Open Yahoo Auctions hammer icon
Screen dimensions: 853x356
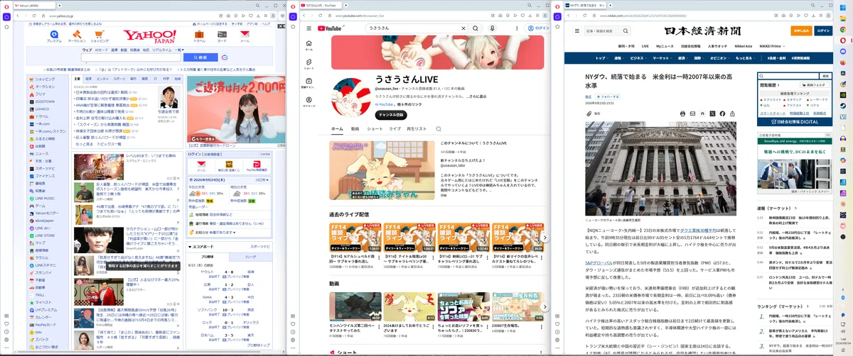pos(77,35)
